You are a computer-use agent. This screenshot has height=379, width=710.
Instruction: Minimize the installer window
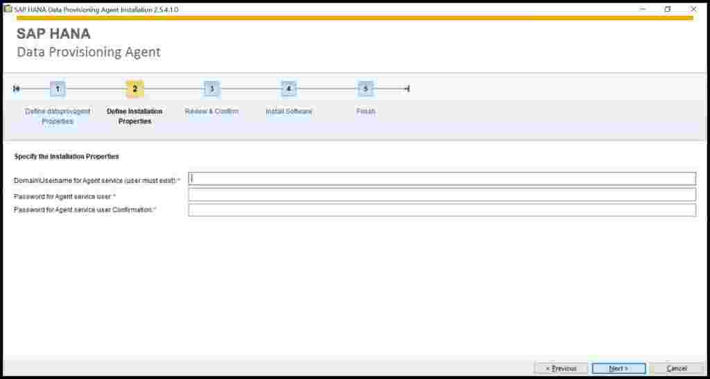[x=643, y=9]
